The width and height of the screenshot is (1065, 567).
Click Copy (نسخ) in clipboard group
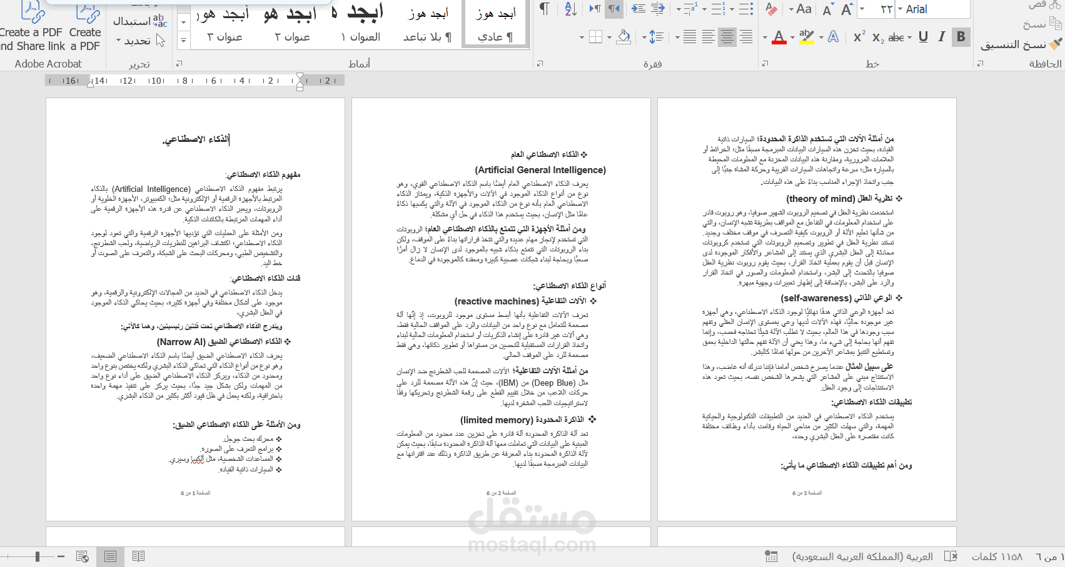(x=1042, y=24)
